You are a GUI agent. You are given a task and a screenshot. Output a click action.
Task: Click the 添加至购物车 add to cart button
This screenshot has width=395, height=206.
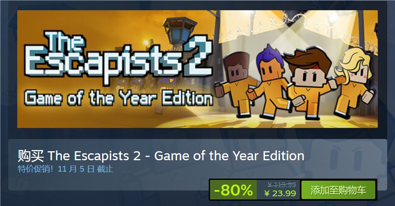click(338, 190)
